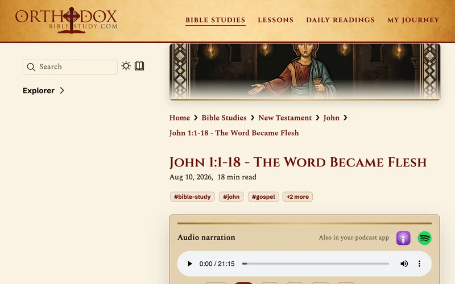Open audio player more options menu
455x284 pixels.
click(x=419, y=264)
